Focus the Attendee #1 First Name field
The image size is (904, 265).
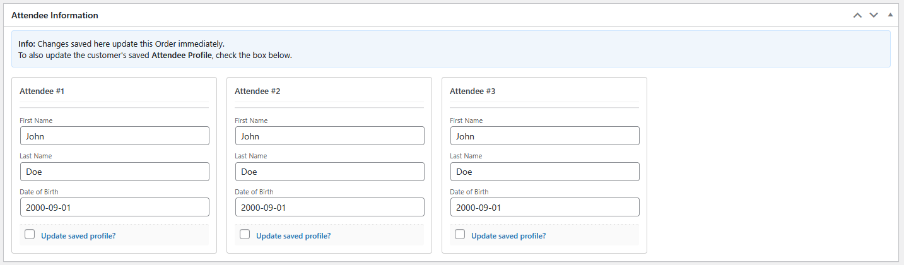tap(114, 136)
